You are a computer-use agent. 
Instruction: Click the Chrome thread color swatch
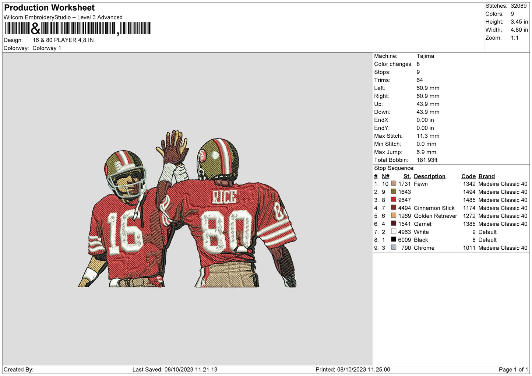[x=394, y=247]
